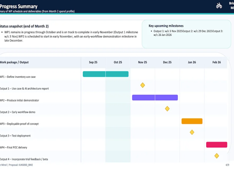
Task: Click the Output 4 diamond in Feb 26
Action: [x=217, y=156]
